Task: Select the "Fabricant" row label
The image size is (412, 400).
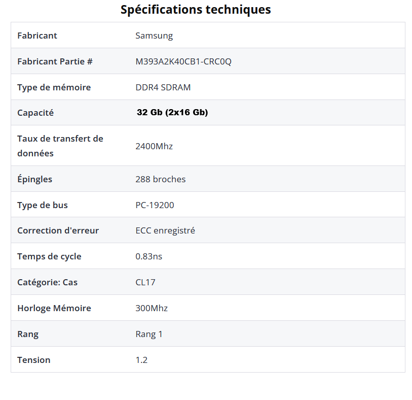Action: point(37,36)
